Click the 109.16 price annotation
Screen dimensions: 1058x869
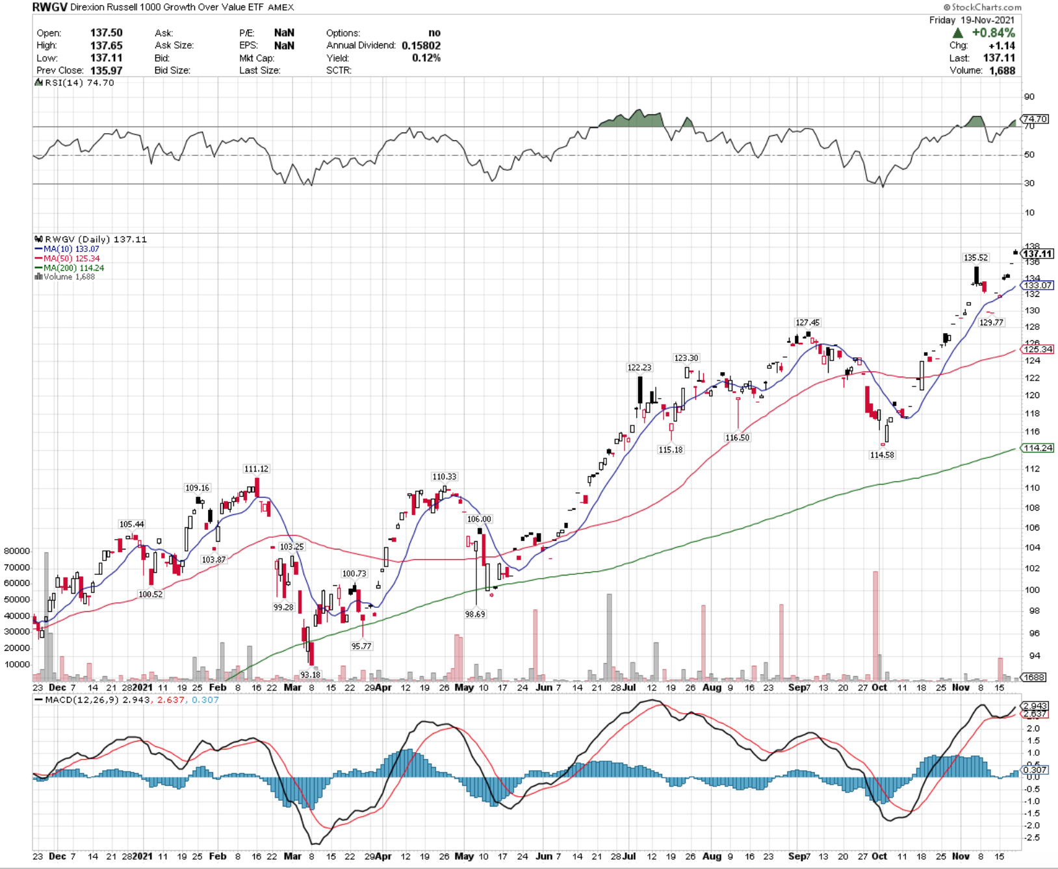click(x=197, y=488)
